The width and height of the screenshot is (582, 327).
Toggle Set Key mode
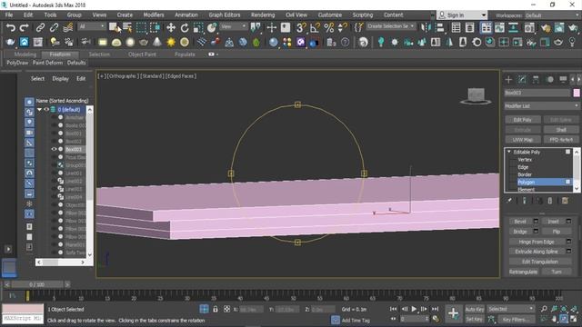[x=475, y=319]
